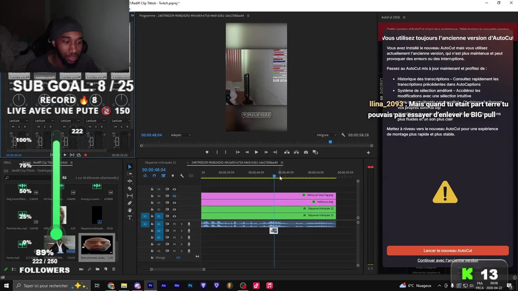Open the Button Editor plus icon

coord(368,153)
